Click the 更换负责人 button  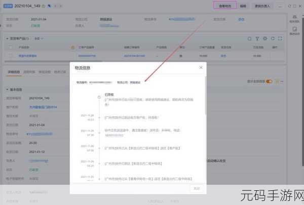point(262,6)
